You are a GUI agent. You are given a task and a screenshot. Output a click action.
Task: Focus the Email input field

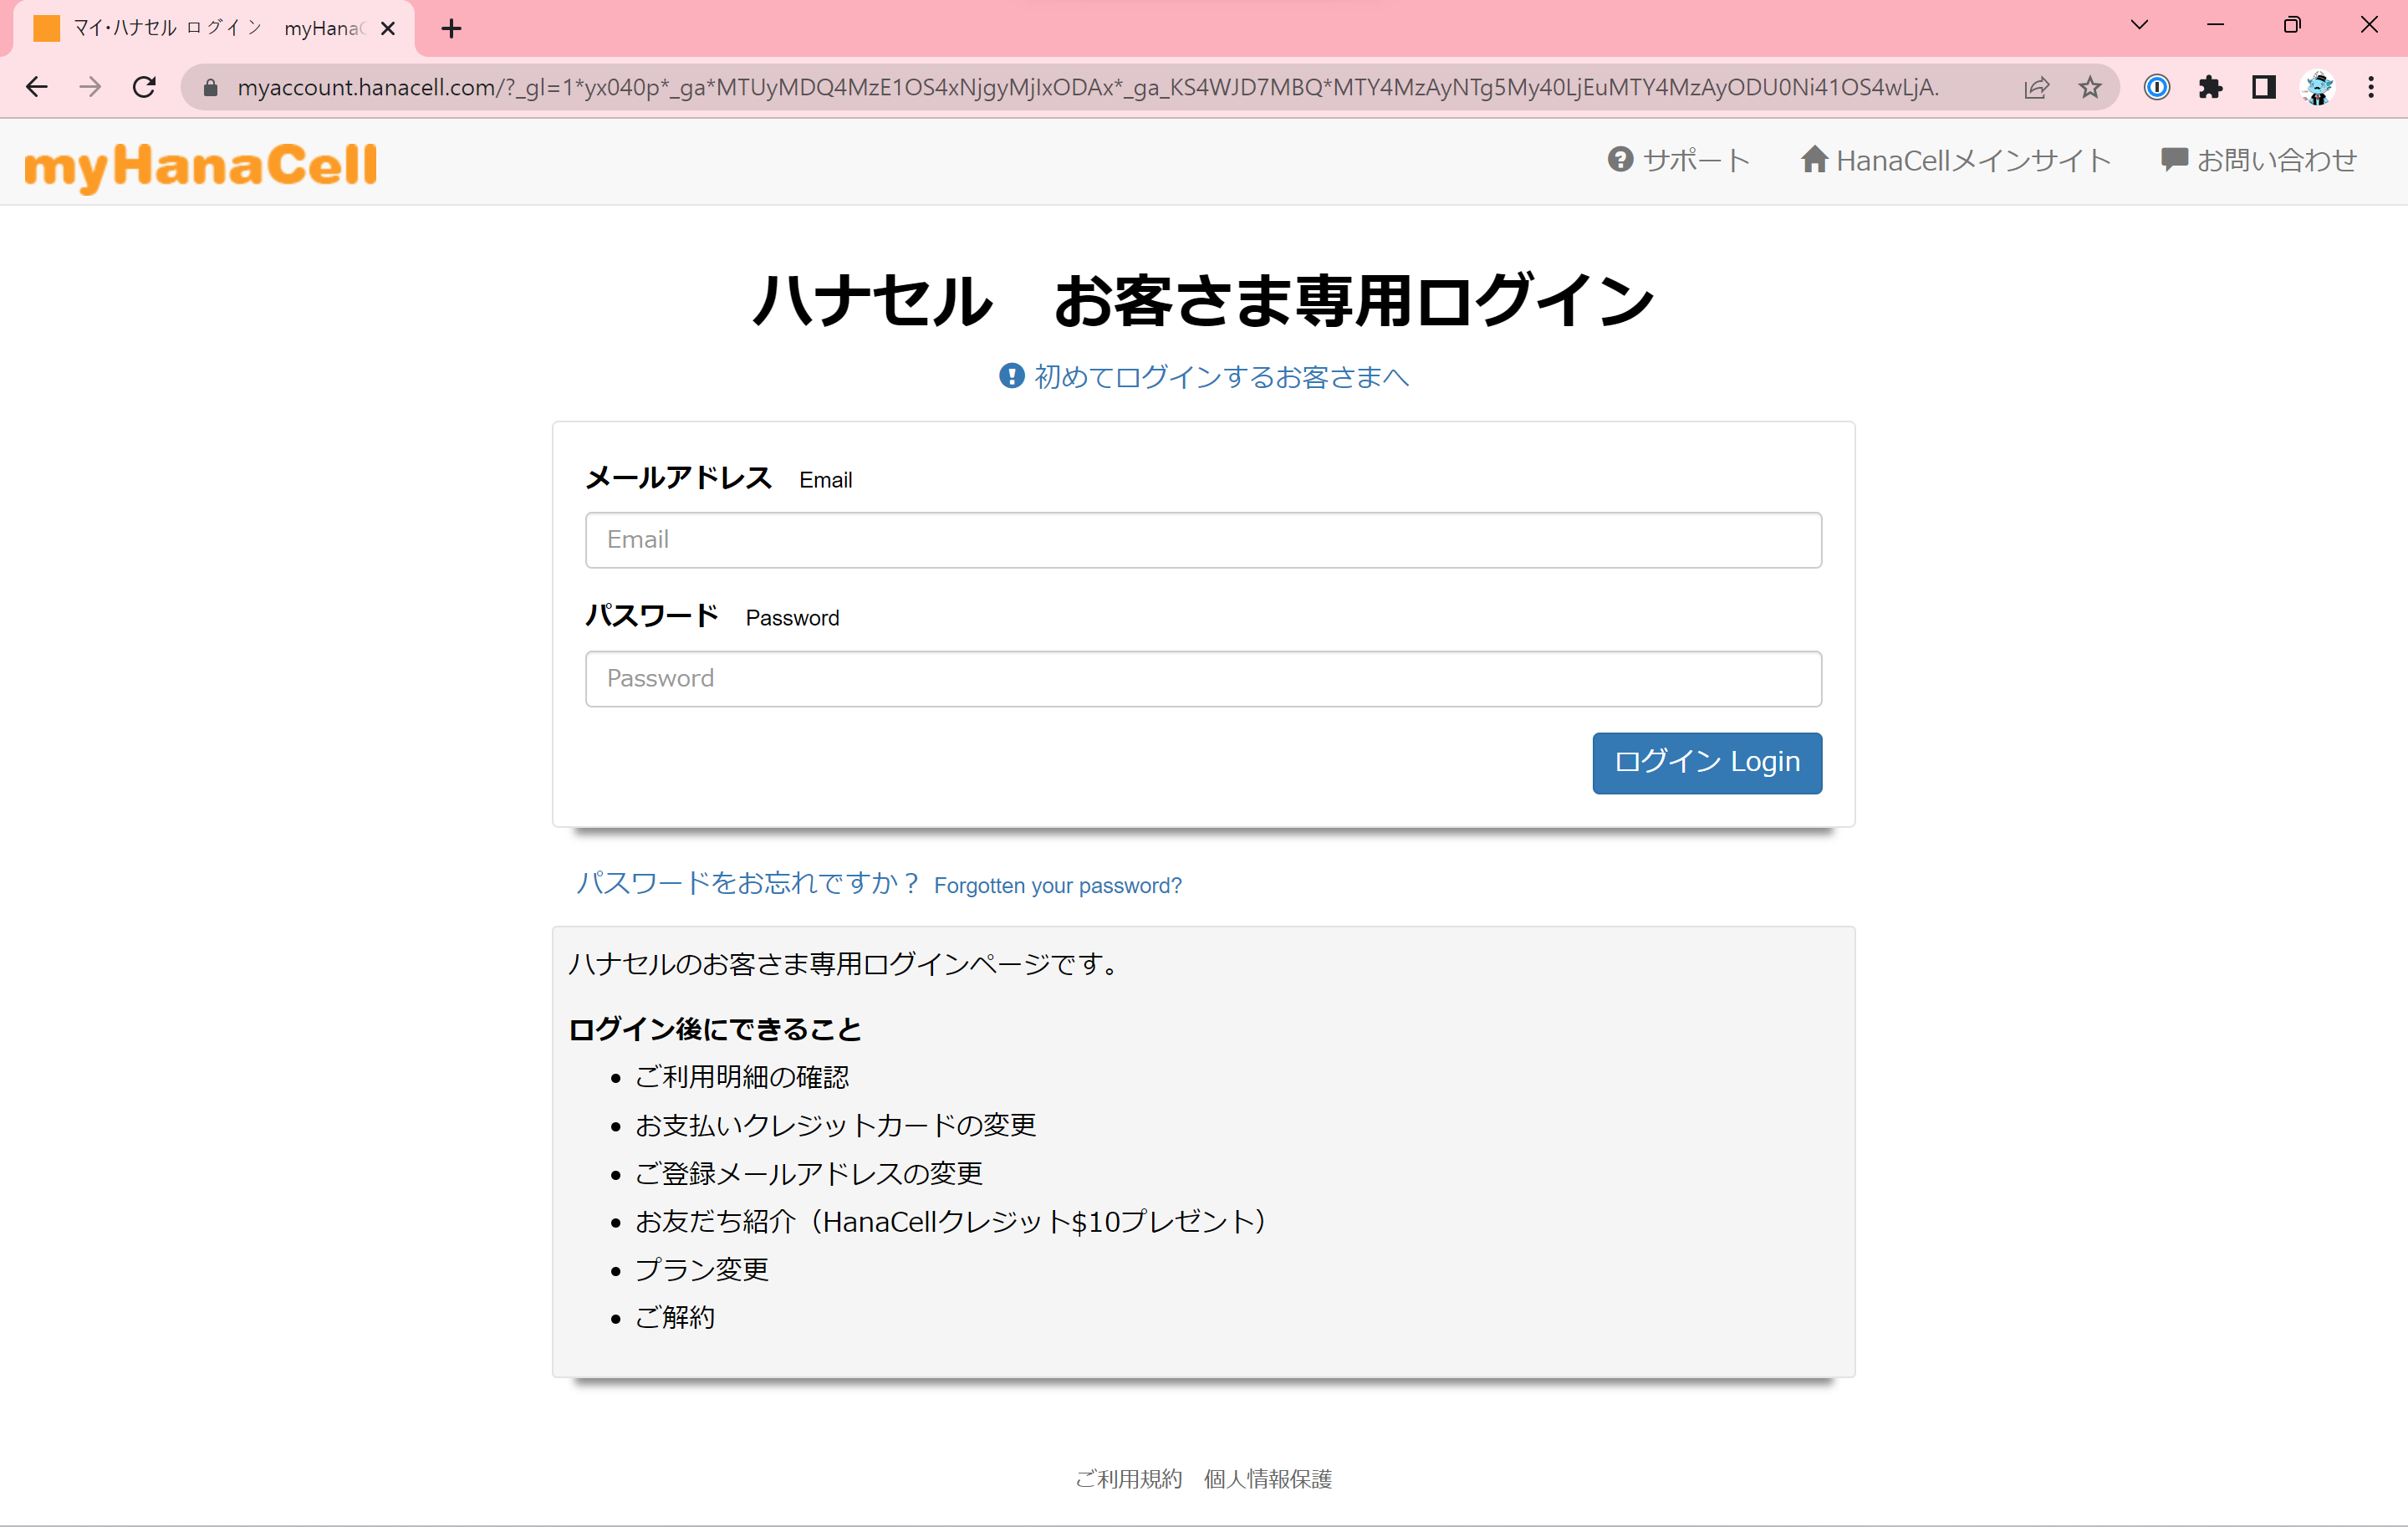(1203, 540)
